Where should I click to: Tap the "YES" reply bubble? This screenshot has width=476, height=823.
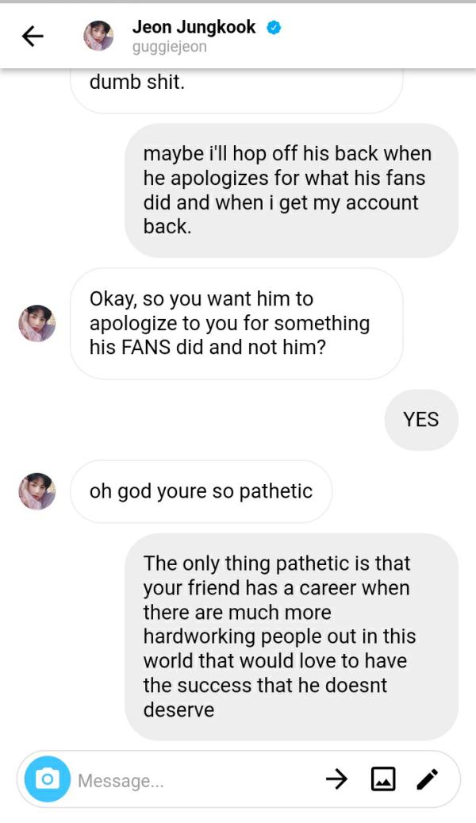tap(420, 420)
